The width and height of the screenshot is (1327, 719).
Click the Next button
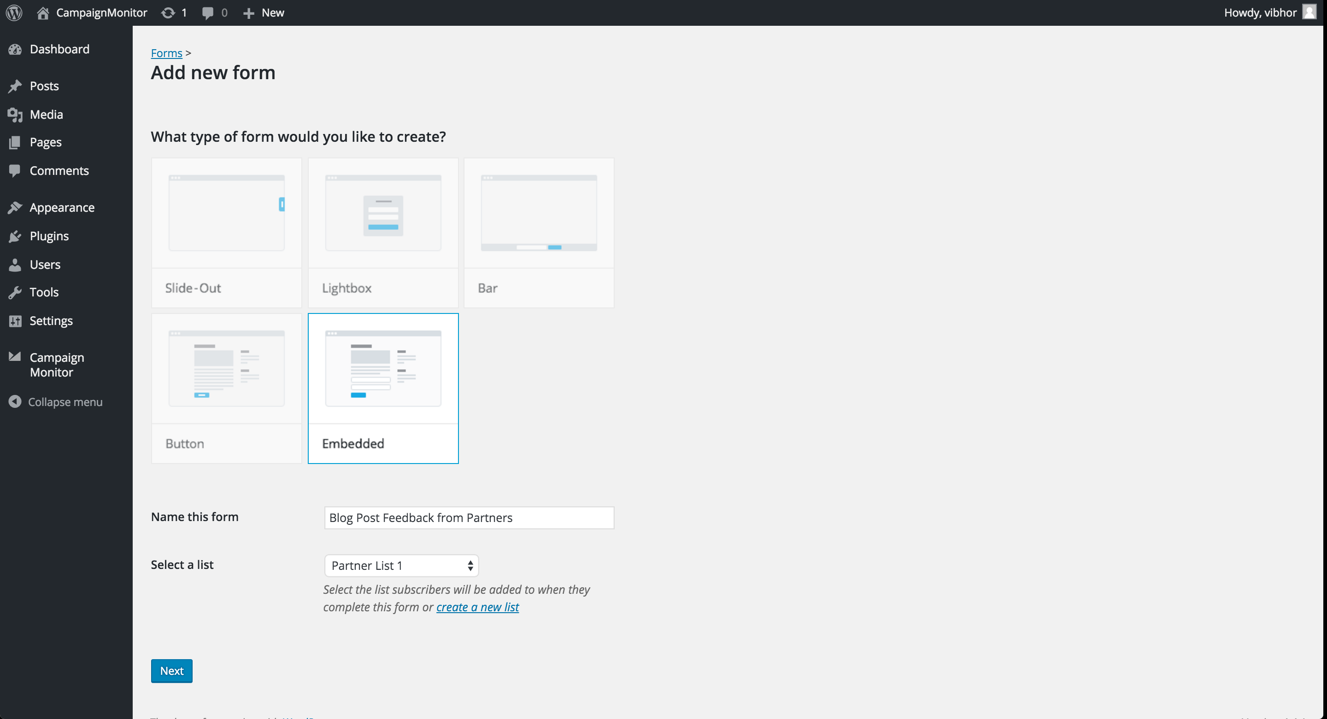[x=171, y=671]
